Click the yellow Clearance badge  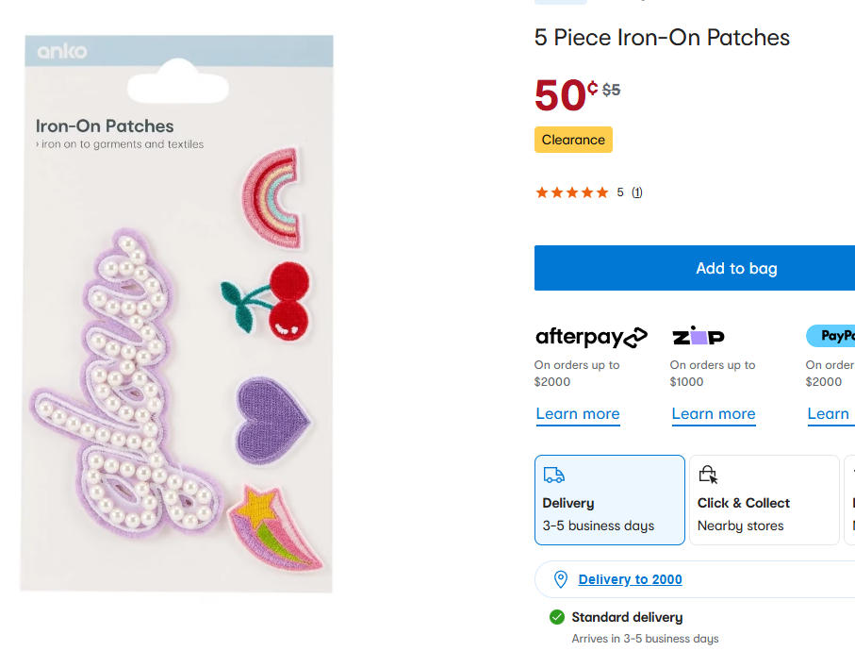tap(573, 140)
